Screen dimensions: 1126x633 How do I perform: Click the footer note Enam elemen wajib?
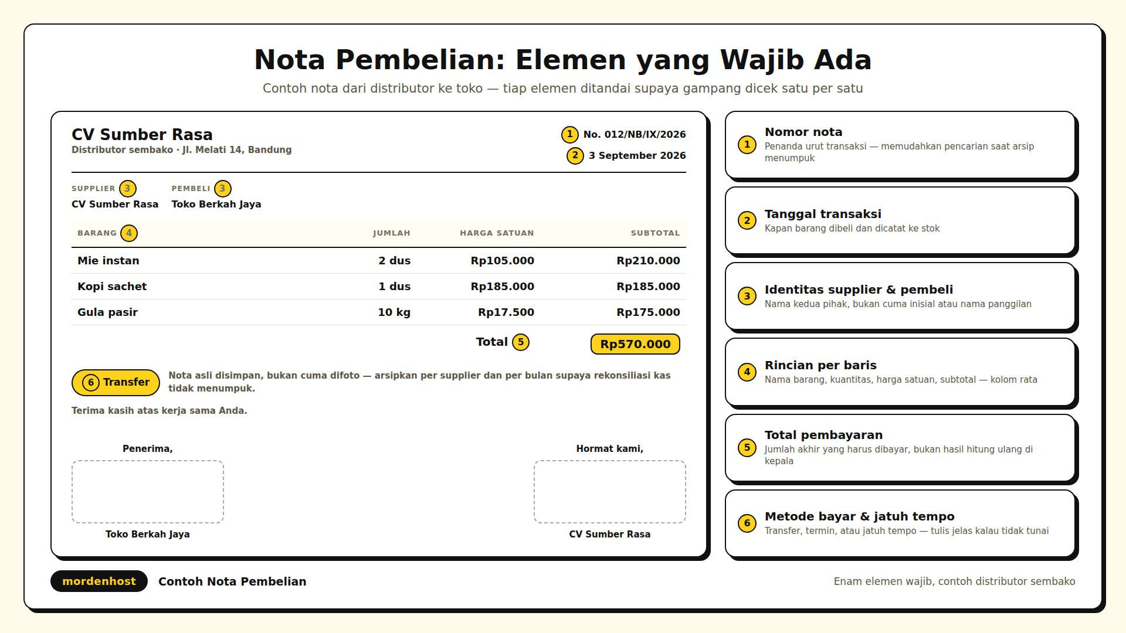954,581
